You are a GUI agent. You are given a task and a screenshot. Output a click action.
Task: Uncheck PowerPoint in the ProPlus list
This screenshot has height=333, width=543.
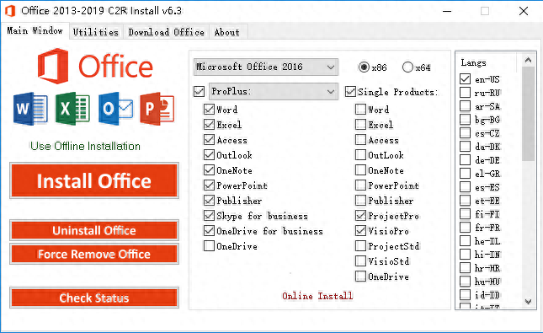pos(209,185)
